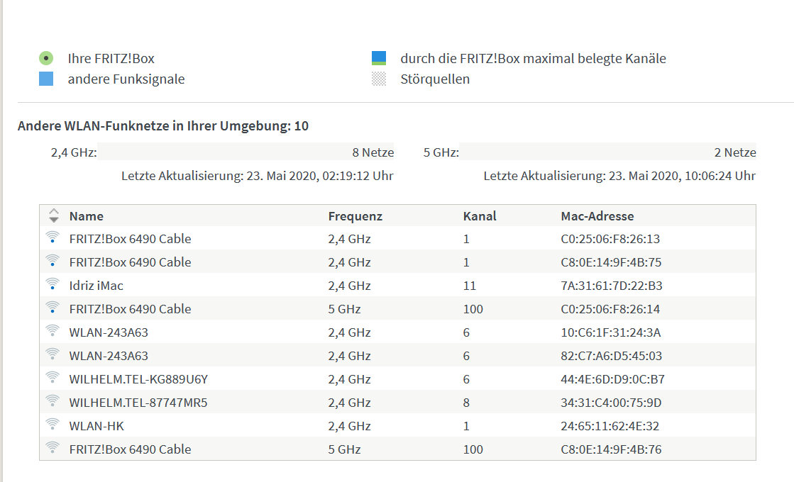This screenshot has width=794, height=482.
Task: Click the green 'Ihre FRITZ!Box' legend dot
Action: pos(46,58)
